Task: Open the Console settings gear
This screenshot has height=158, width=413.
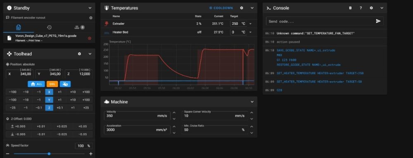Action: coord(371,8)
